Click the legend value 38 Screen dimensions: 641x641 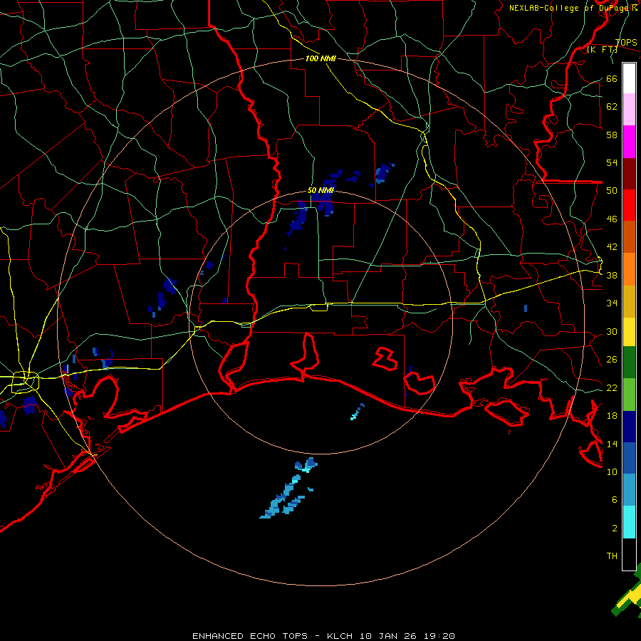(612, 275)
